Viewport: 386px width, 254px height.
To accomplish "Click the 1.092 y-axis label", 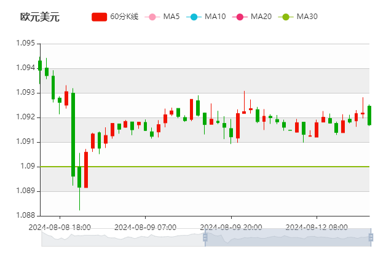I will pyautogui.click(x=26, y=117).
